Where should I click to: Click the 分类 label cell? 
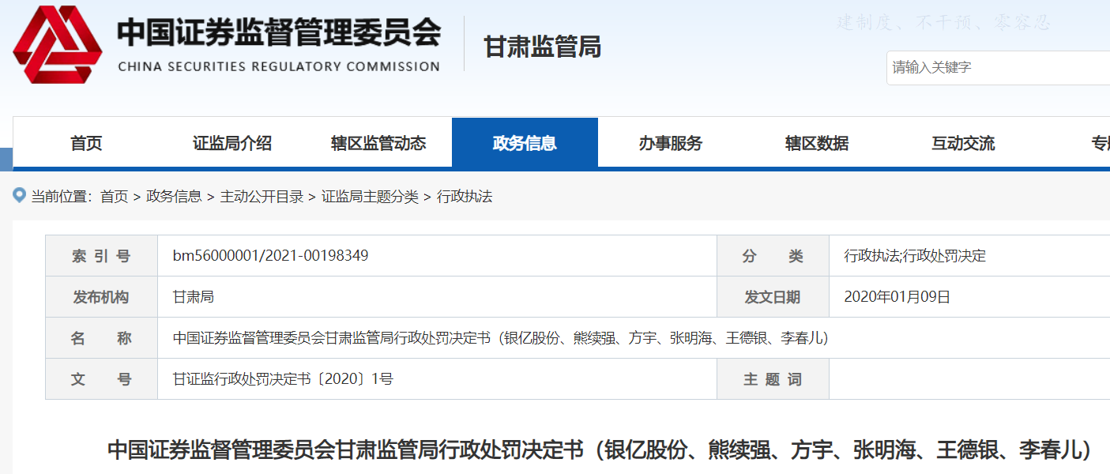point(773,256)
